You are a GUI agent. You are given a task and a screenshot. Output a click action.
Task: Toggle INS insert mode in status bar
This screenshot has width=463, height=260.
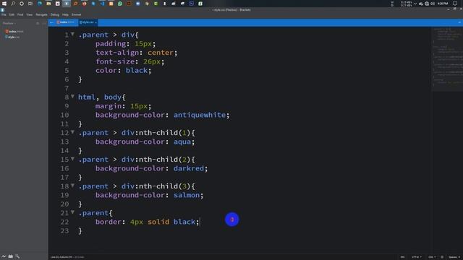coord(402,257)
